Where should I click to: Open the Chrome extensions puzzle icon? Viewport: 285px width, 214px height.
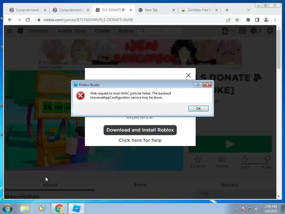coord(248,20)
